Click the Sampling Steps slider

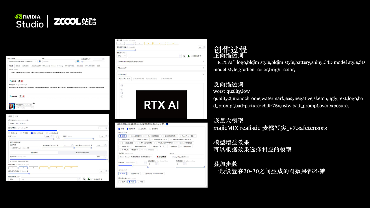click(58, 131)
